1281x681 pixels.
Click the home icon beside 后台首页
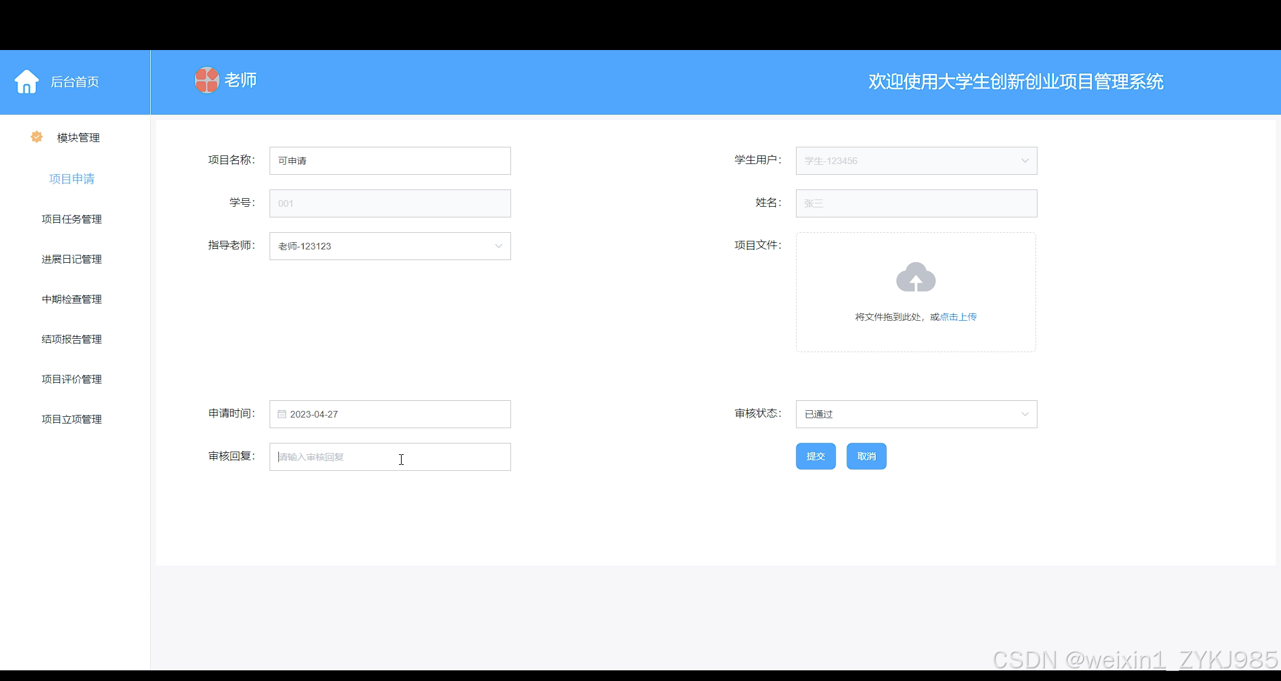pos(27,81)
